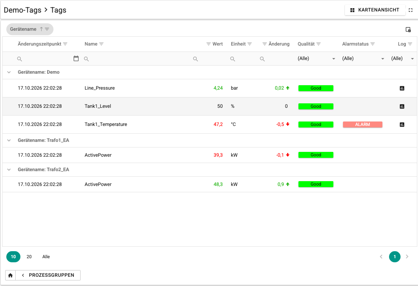
Task: Click the value 48,3 in Trafo2_EA row
Action: [218, 184]
